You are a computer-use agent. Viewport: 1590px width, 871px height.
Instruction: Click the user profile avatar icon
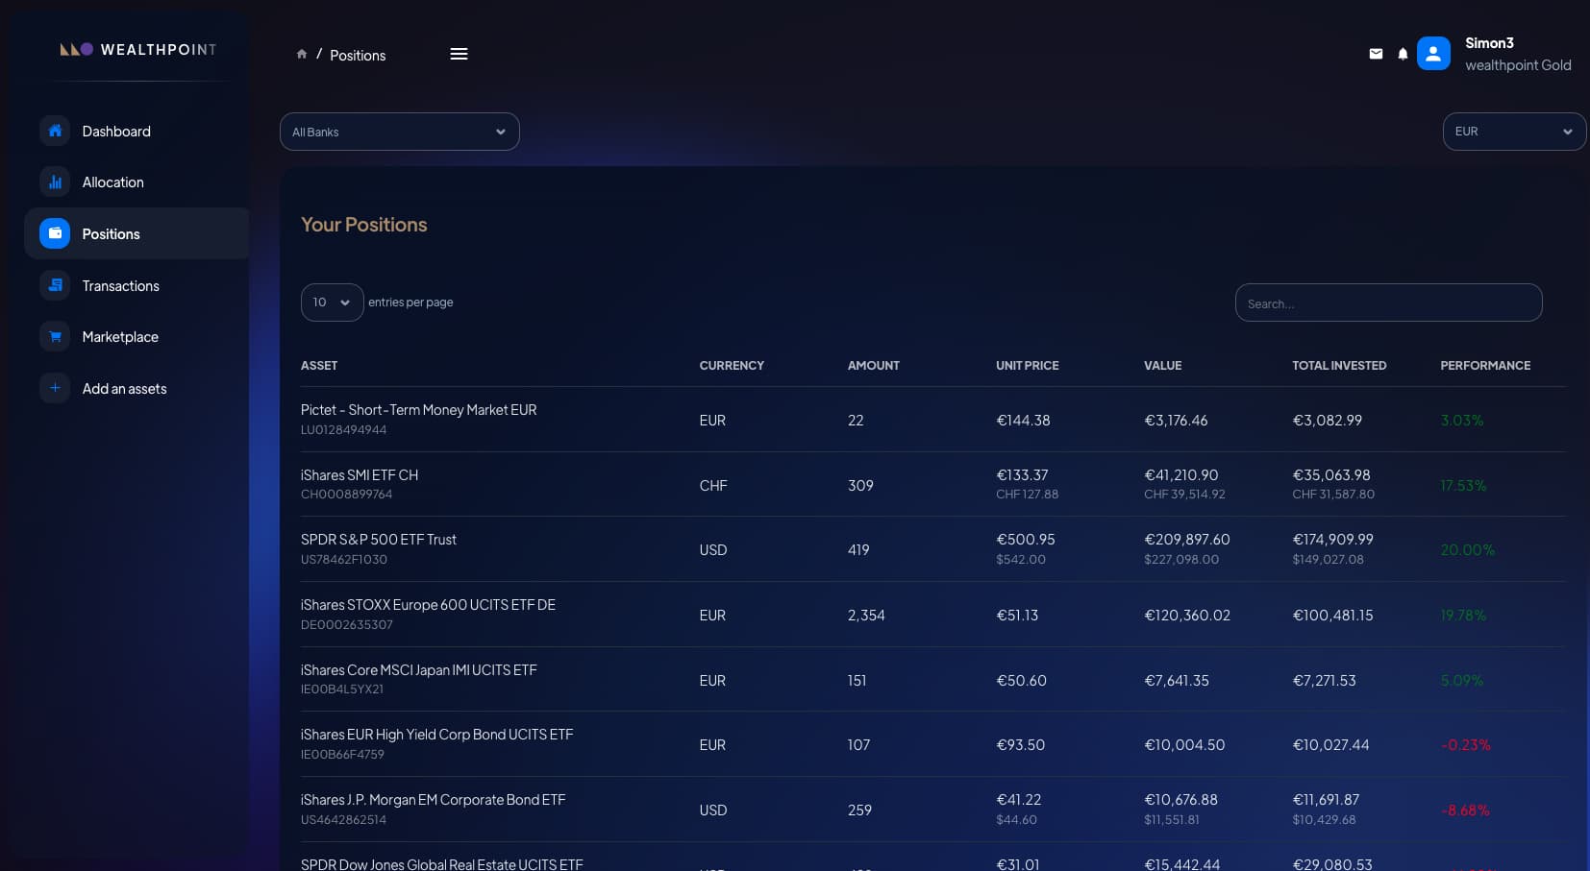point(1432,54)
